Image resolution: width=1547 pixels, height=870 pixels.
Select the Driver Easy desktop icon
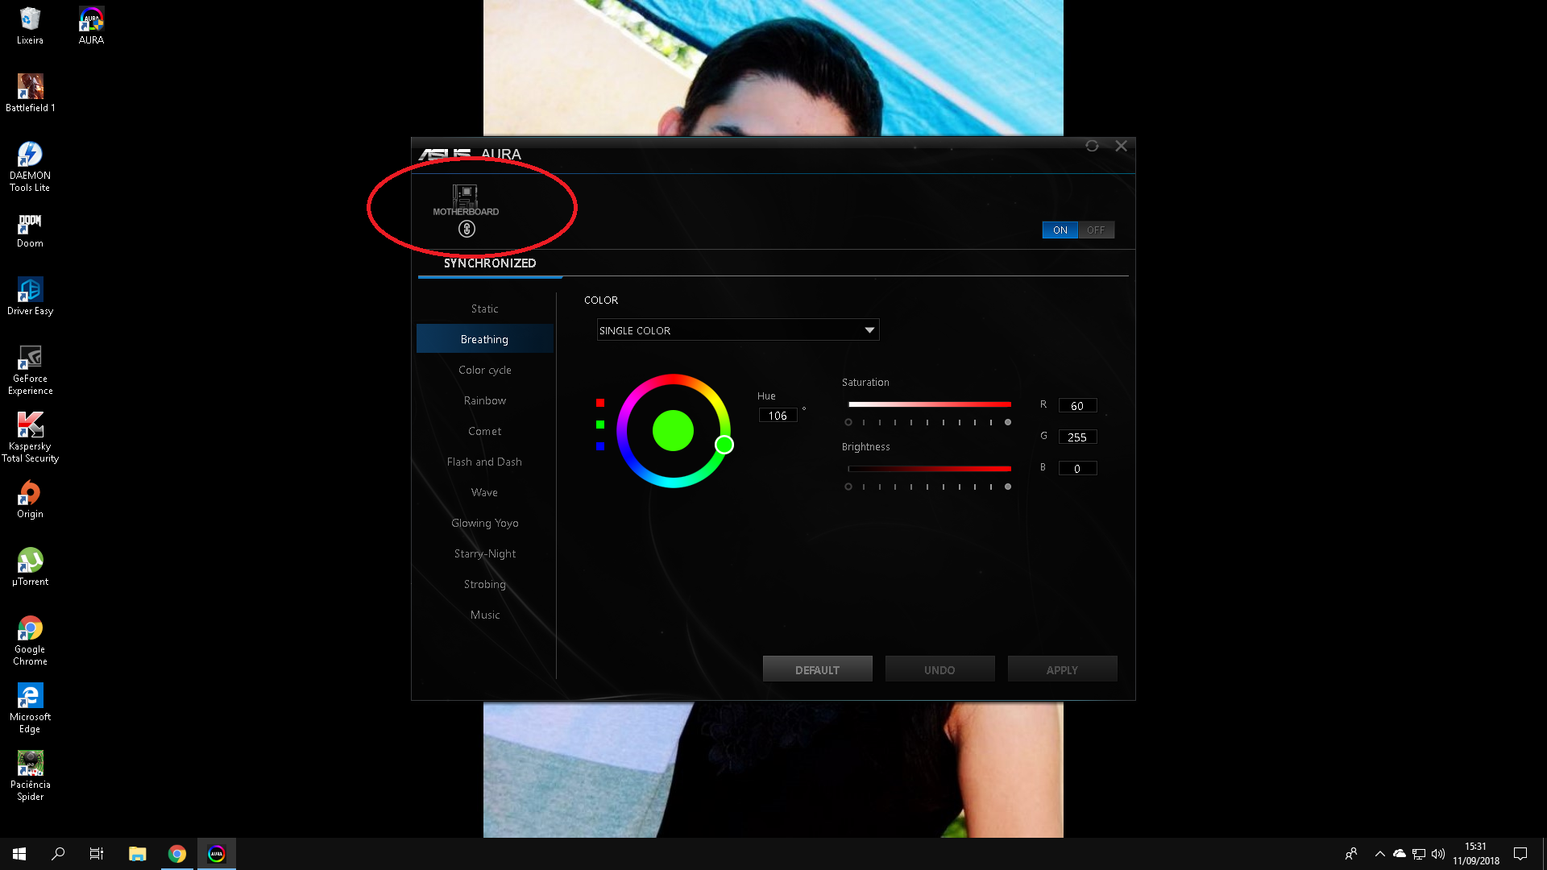(30, 296)
